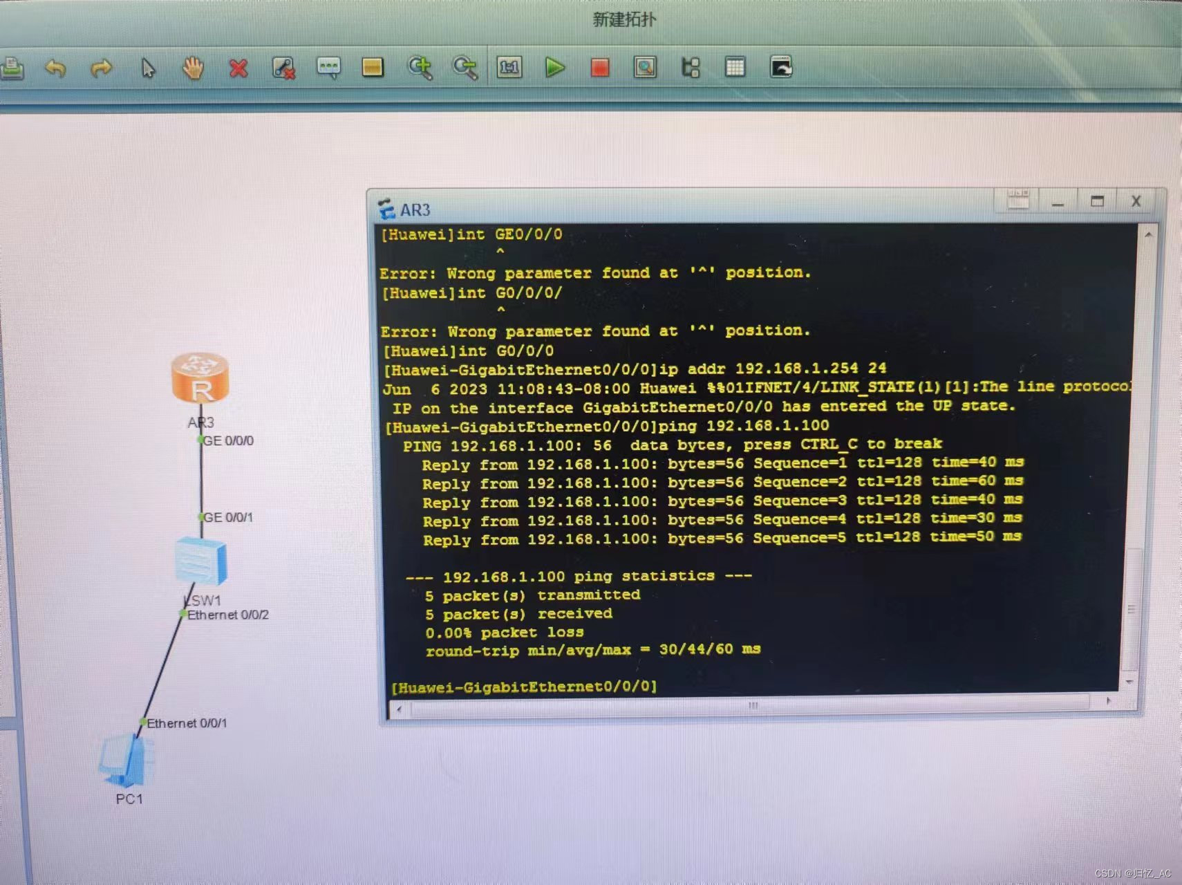Screen dimensions: 1182x885
Task: Click the AR3 window title icon
Action: pyautogui.click(x=386, y=209)
